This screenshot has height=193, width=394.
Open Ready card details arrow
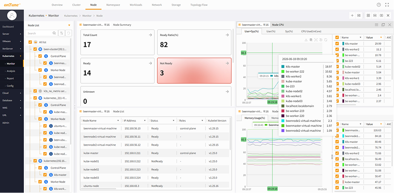(x=150, y=63)
